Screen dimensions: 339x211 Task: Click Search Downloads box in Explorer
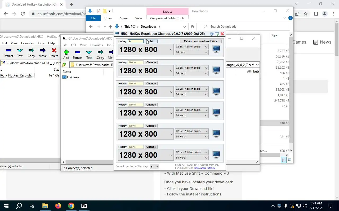click(245, 27)
